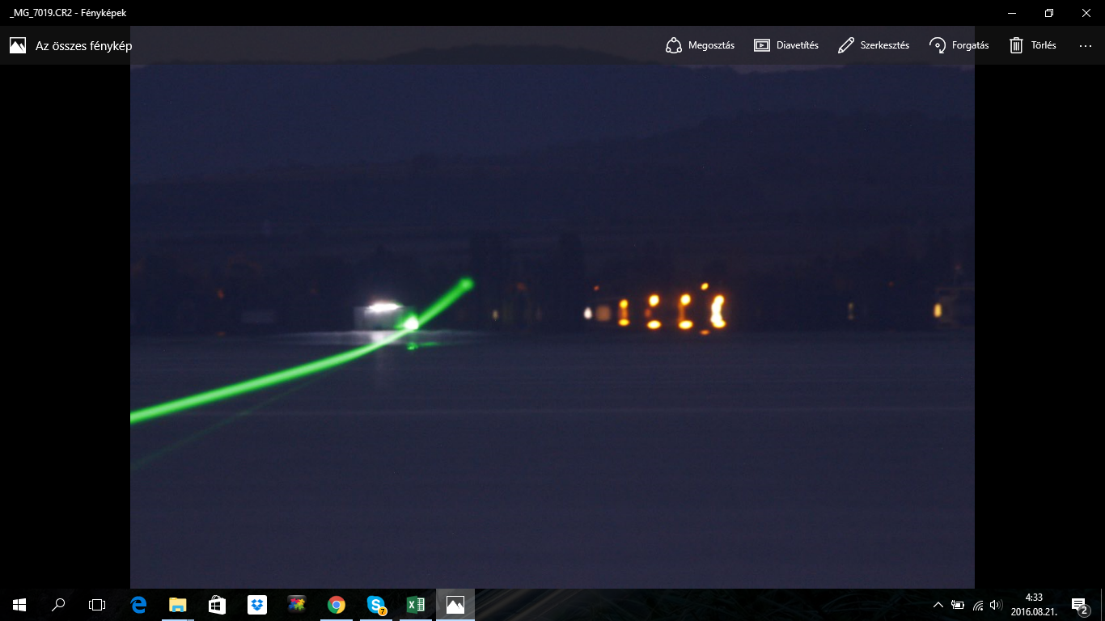Go back to 'Az összes fénykép'
The image size is (1105, 621).
[x=83, y=45]
